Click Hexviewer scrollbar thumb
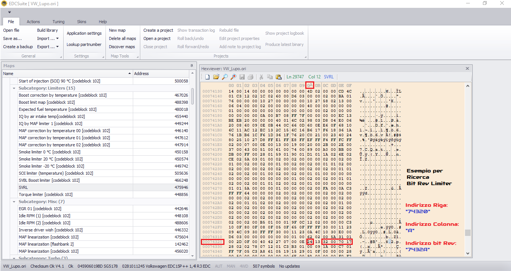The width and height of the screenshot is (511, 271). point(468,233)
